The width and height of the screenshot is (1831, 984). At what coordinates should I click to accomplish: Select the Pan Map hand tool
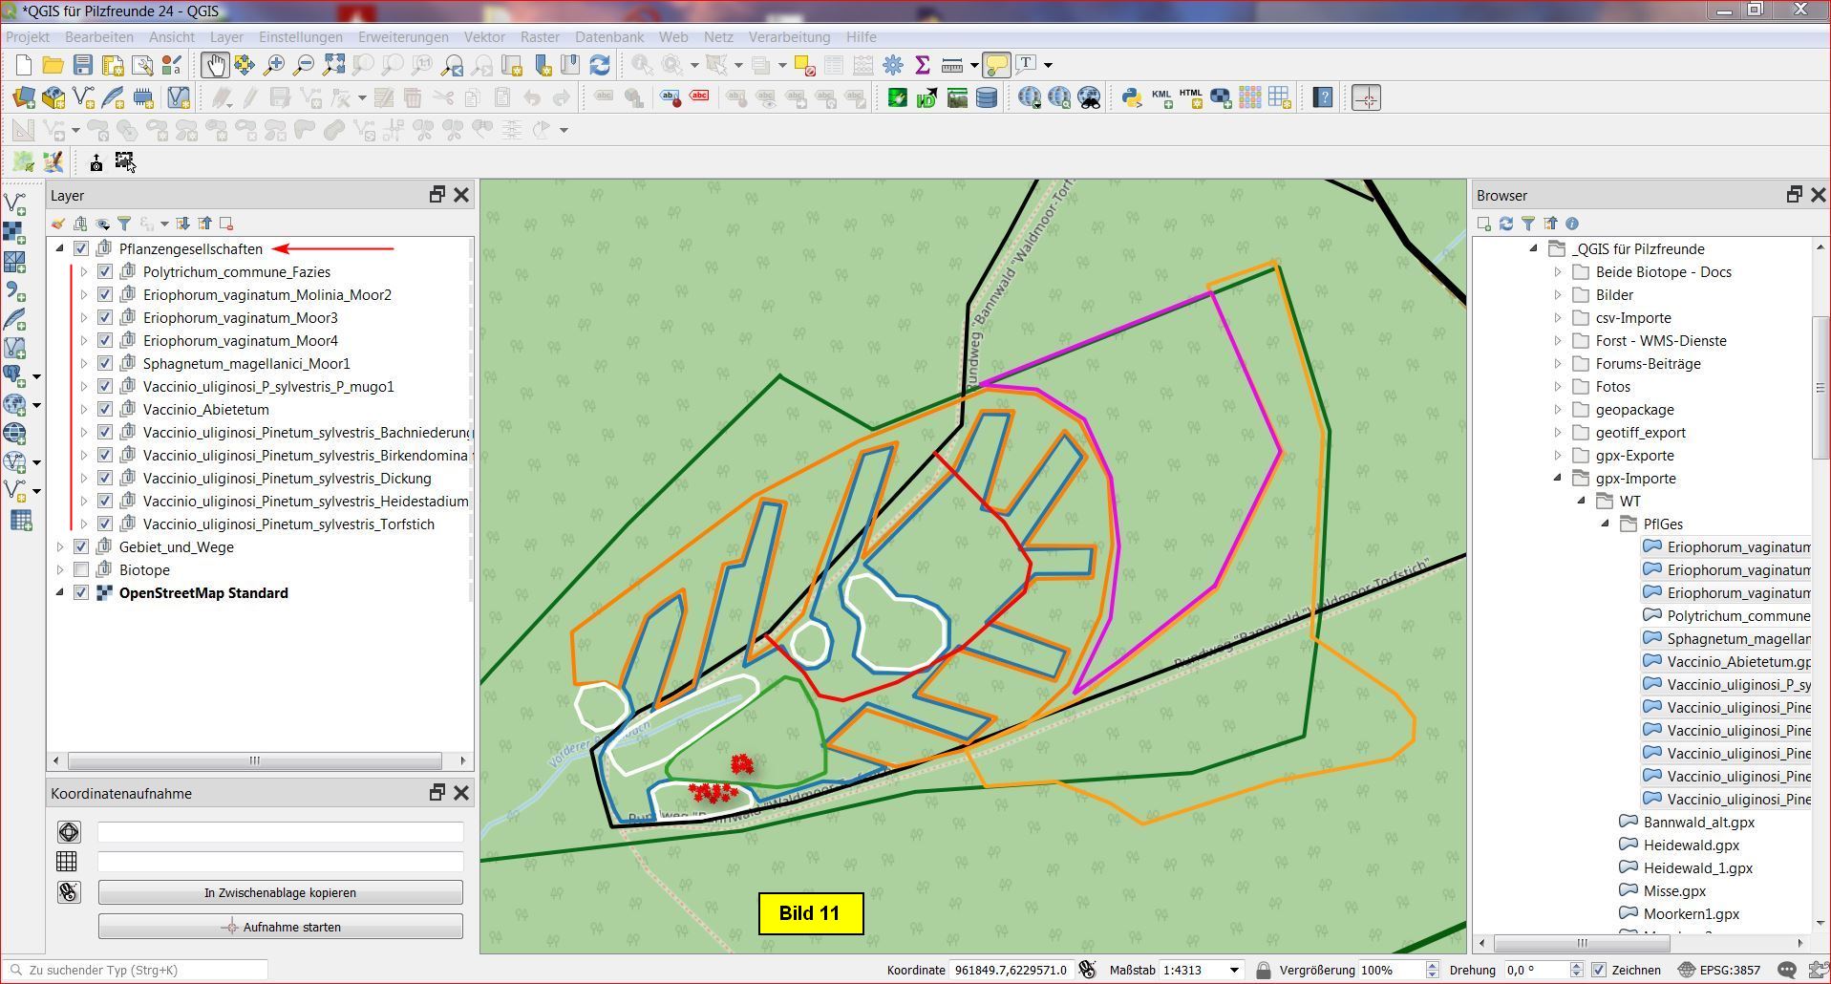pos(214,65)
